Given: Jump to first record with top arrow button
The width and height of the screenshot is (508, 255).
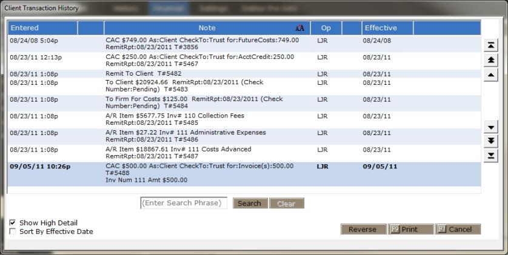Looking at the screenshot, I should tap(491, 46).
